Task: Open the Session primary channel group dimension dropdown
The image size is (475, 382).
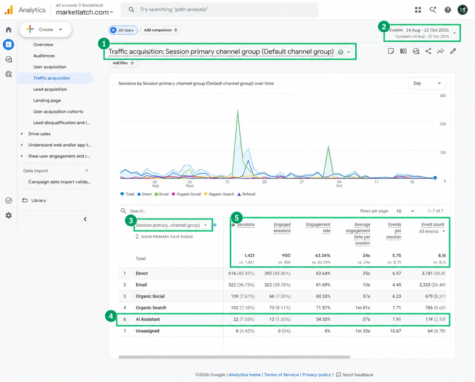Action: (172, 225)
